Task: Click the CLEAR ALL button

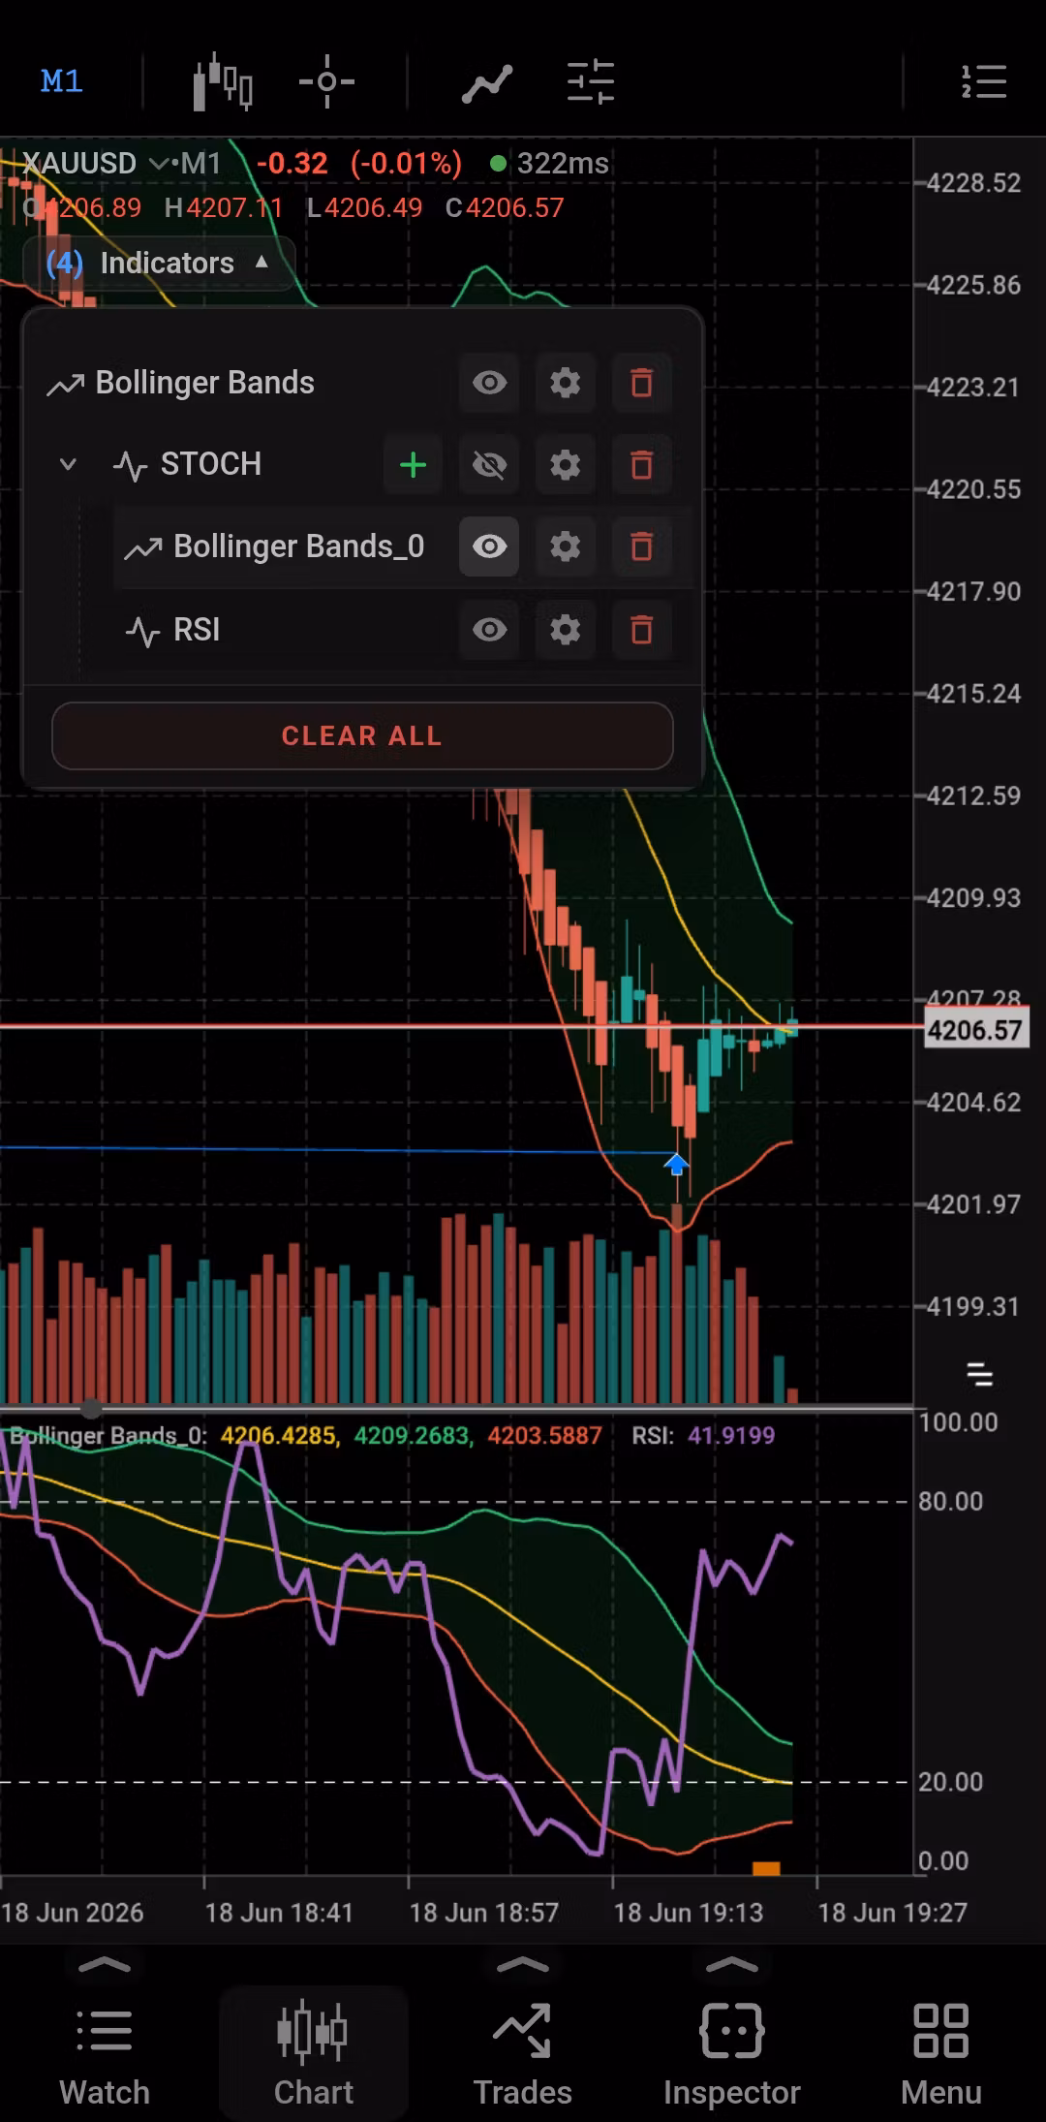Action: [x=362, y=736]
